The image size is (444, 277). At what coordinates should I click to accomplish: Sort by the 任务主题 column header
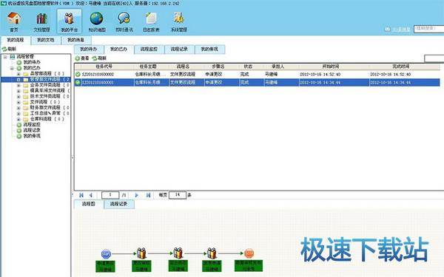pyautogui.click(x=148, y=66)
